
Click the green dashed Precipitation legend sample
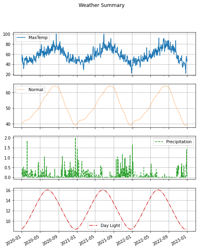click(x=159, y=142)
